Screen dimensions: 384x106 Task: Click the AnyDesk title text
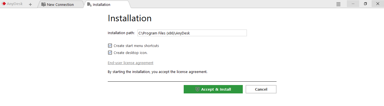(x=15, y=4)
